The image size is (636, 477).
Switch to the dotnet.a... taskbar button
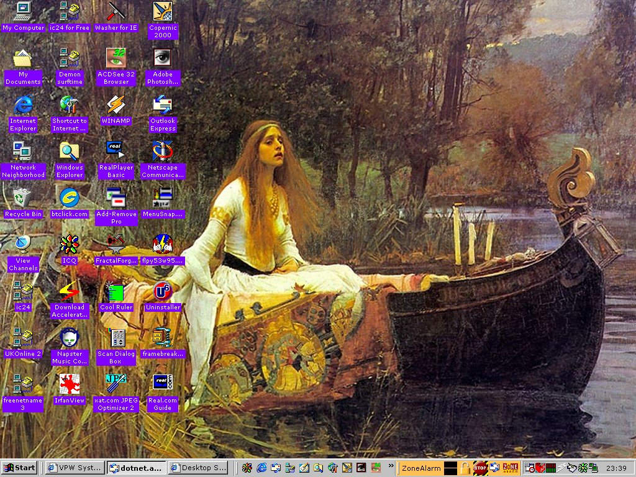[135, 468]
